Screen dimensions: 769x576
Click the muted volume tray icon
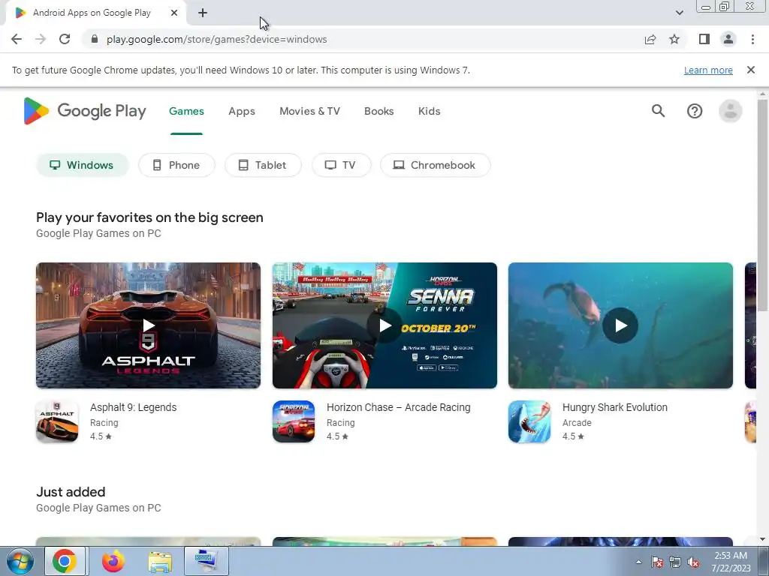tap(693, 562)
